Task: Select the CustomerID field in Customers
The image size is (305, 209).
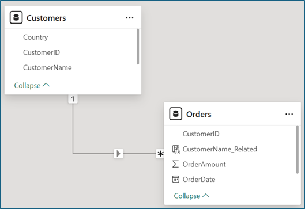Action: (42, 52)
